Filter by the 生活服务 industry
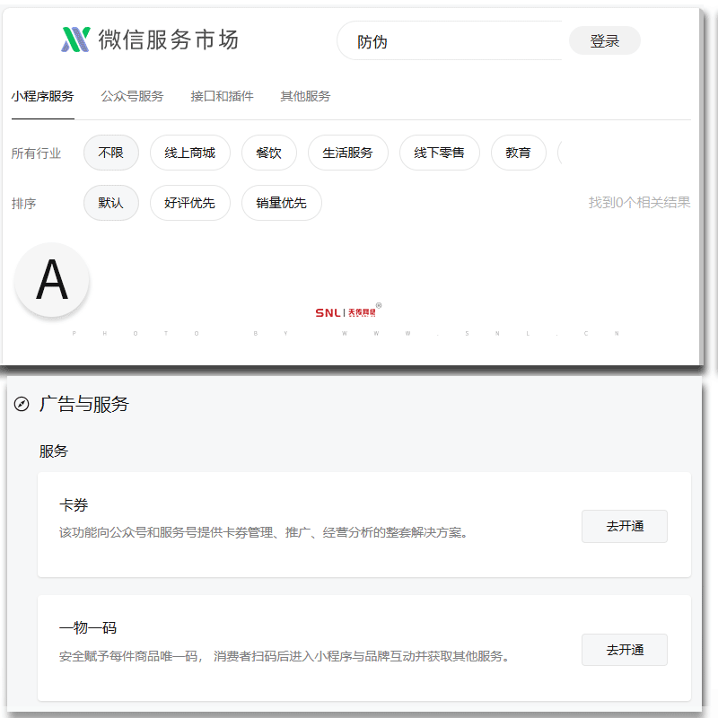Viewport: 718px width, 718px height. point(347,153)
